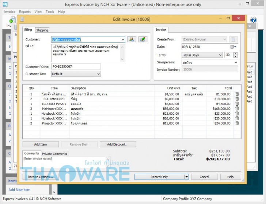
Task: Expand the Record Only options arrow
Action: pyautogui.click(x=186, y=177)
